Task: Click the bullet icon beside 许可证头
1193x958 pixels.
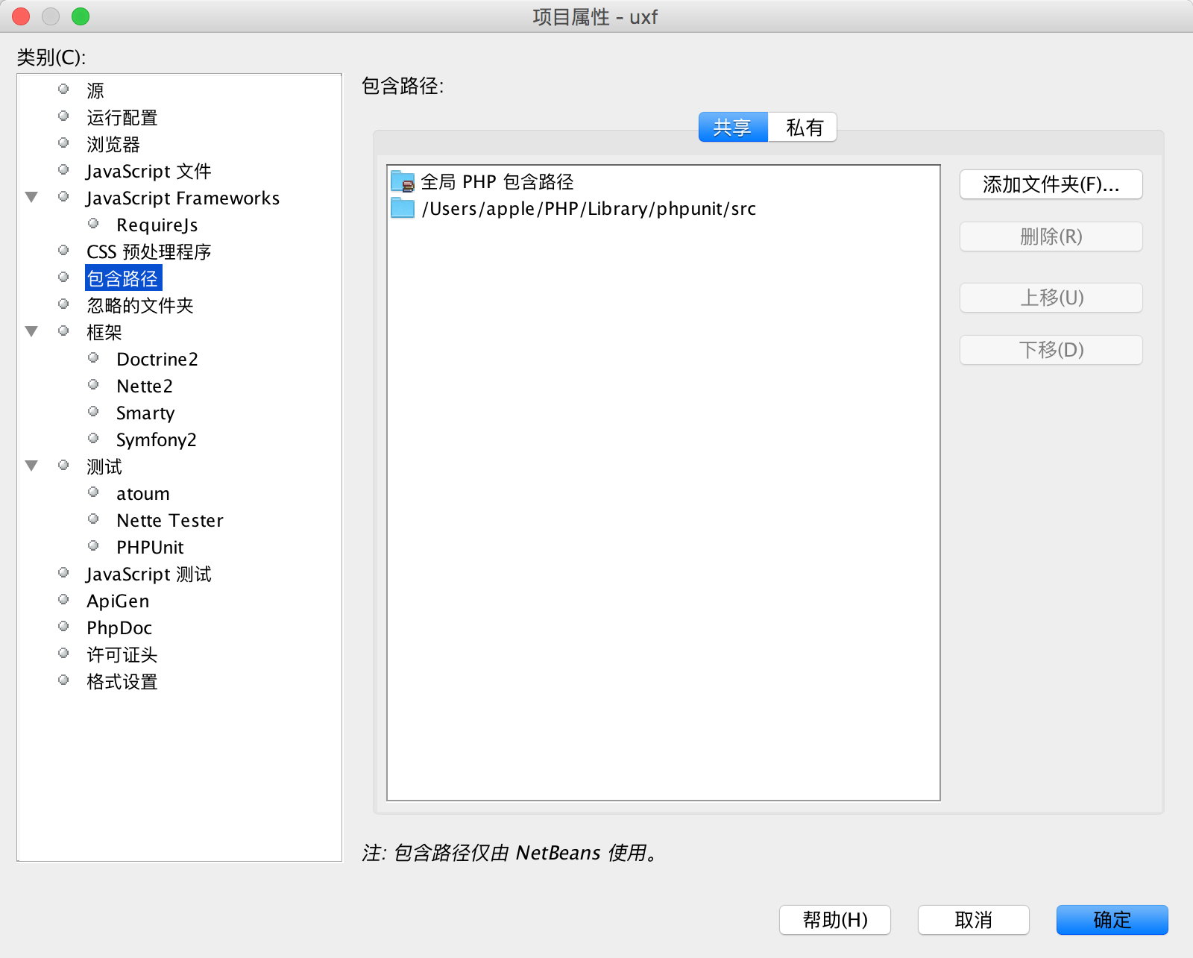Action: (x=63, y=653)
